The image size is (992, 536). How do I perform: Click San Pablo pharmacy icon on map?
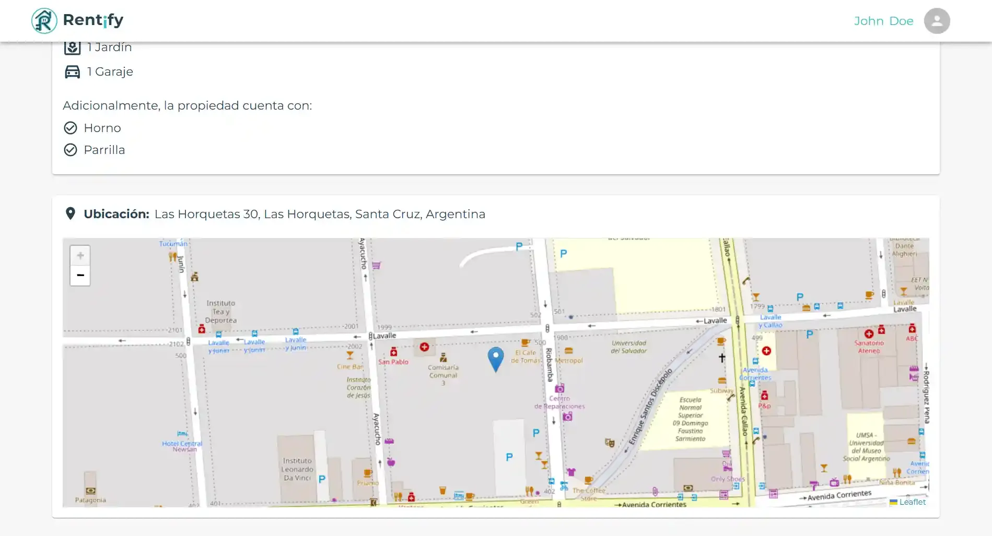(x=394, y=352)
